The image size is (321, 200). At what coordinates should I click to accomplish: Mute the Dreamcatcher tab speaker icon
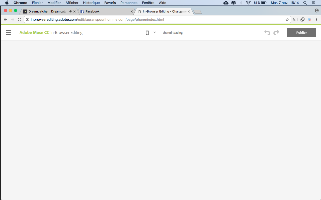point(70,11)
